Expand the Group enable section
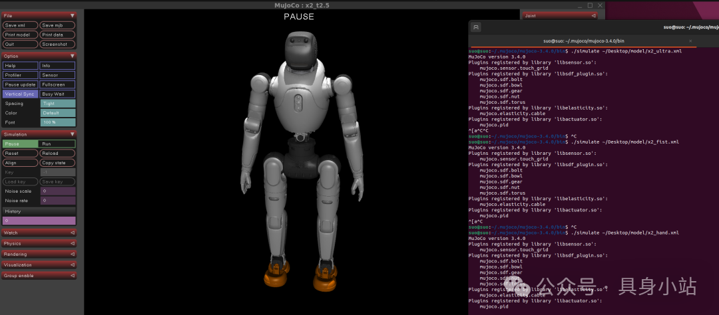 point(39,276)
